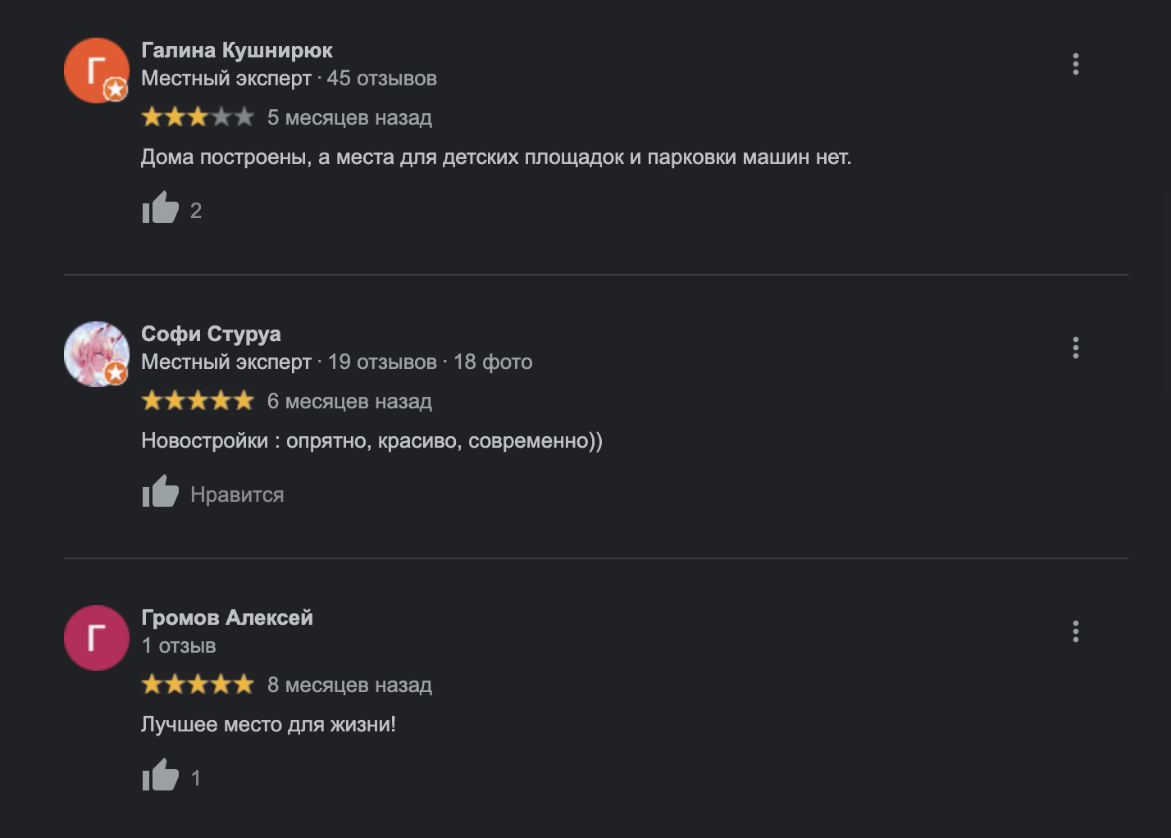Click the "1 отзыв" label
The image size is (1171, 838).
click(179, 646)
